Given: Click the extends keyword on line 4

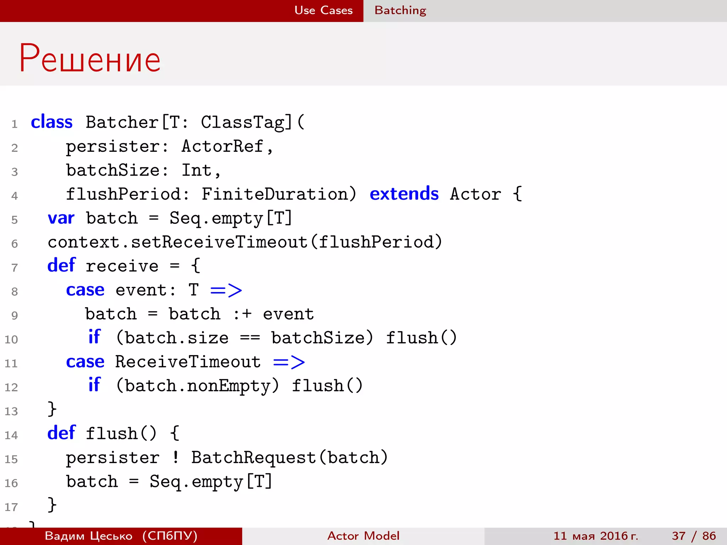Looking at the screenshot, I should coord(404,194).
